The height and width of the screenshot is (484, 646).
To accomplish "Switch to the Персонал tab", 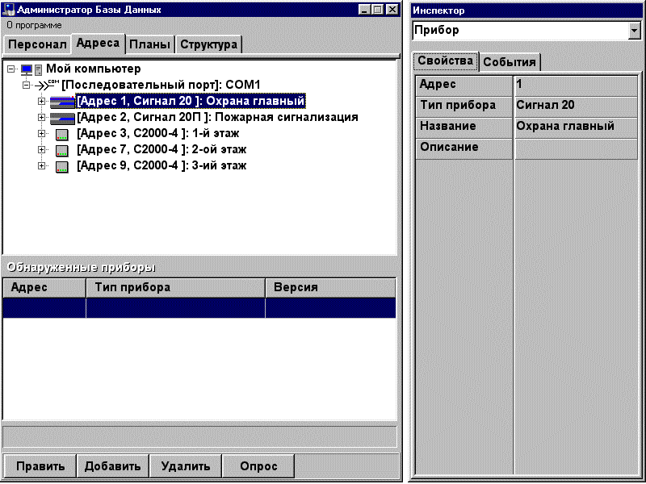I will tap(37, 44).
